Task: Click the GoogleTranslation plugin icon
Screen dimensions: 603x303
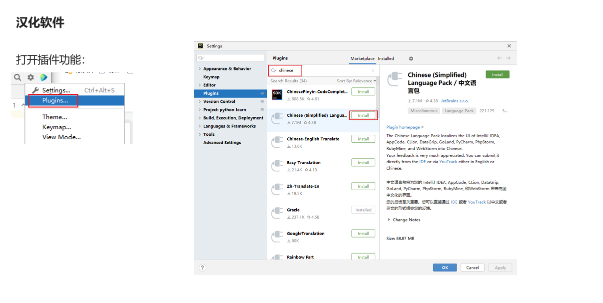Action: click(277, 237)
